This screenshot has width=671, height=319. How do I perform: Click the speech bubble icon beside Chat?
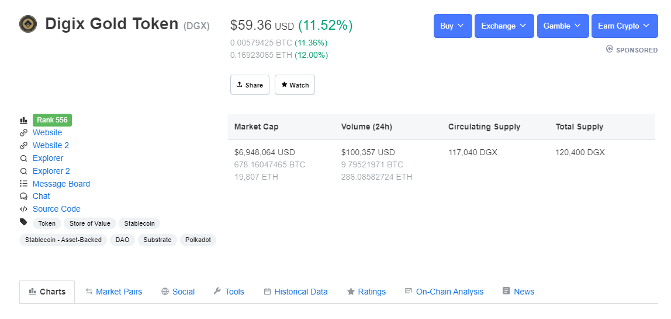23,197
